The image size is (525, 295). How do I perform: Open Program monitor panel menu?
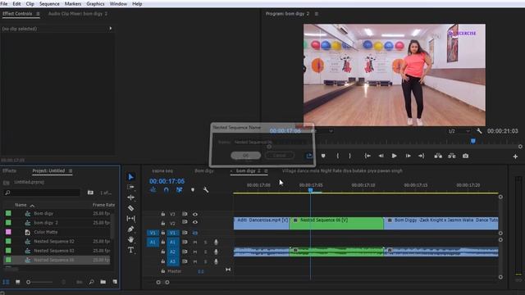[x=317, y=14]
